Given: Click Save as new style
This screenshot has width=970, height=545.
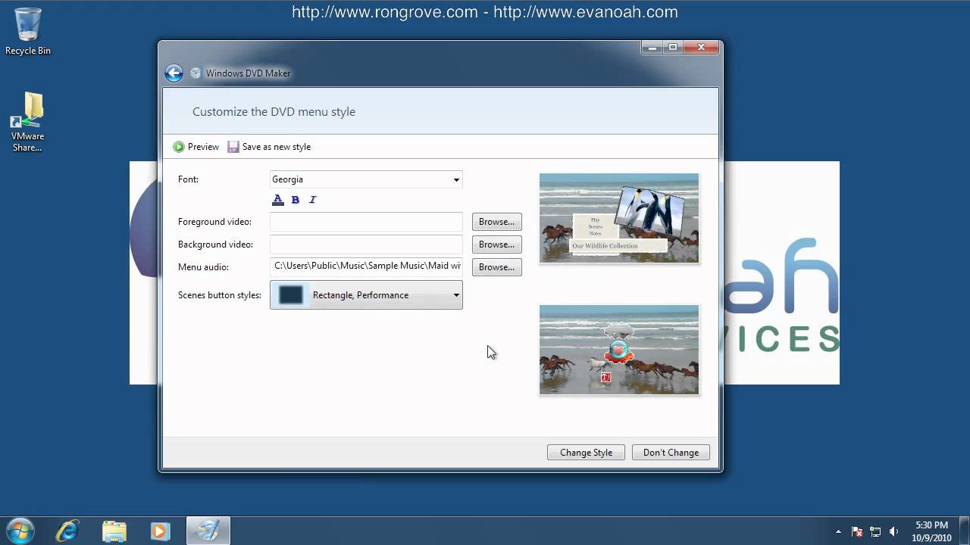Looking at the screenshot, I should pos(269,147).
